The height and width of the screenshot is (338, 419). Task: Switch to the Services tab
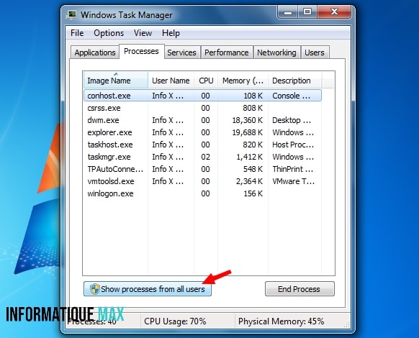point(181,52)
